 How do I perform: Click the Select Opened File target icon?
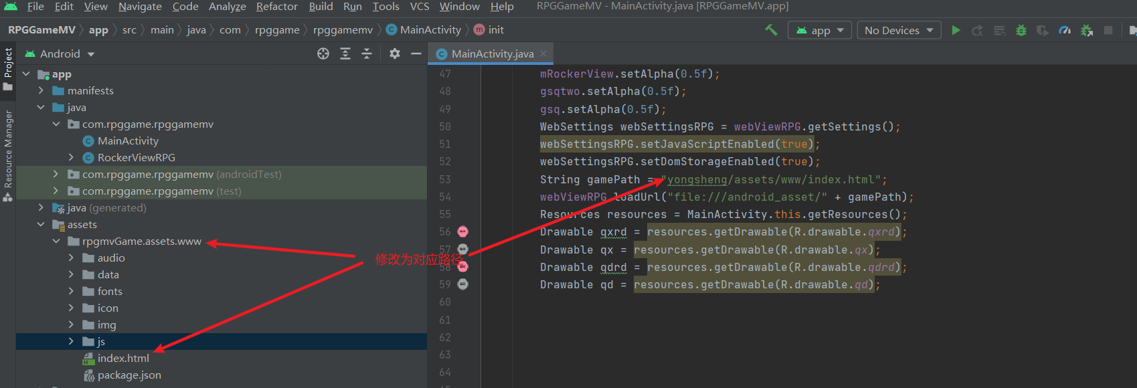323,54
